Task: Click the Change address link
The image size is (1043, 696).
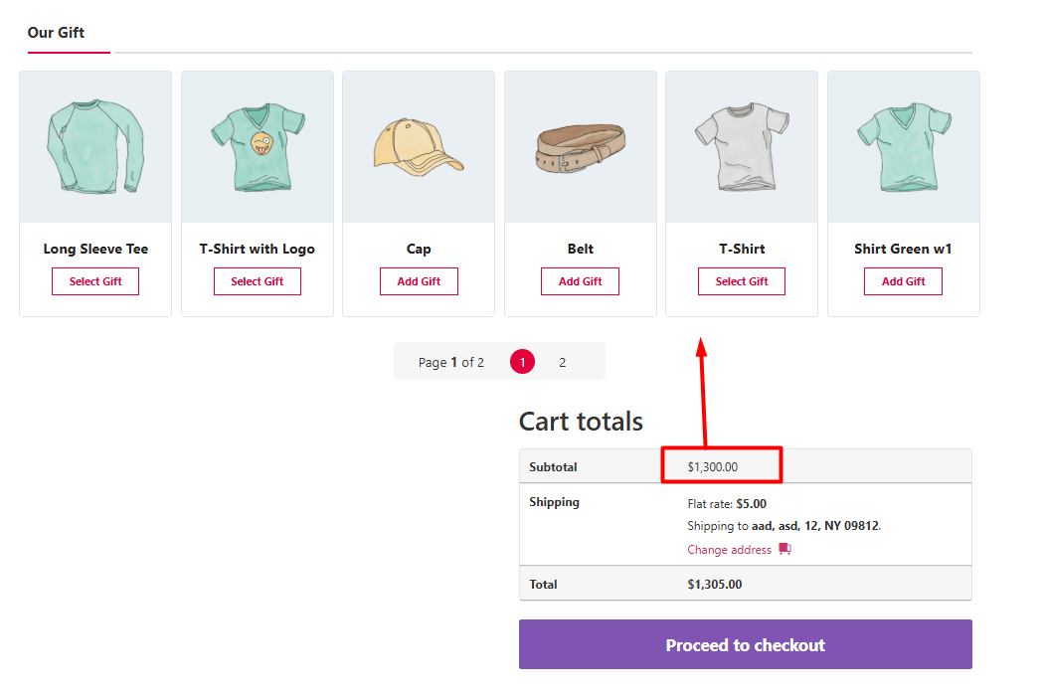Action: pos(729,550)
